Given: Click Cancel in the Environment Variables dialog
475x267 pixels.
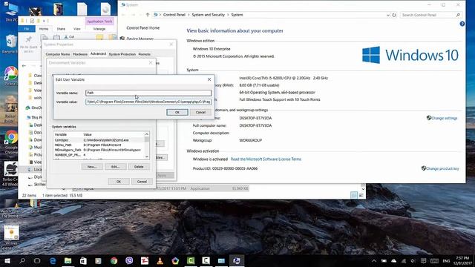Looking at the screenshot, I should click(x=142, y=182).
